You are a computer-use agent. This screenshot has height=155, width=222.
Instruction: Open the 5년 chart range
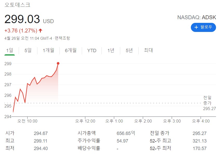129,50
